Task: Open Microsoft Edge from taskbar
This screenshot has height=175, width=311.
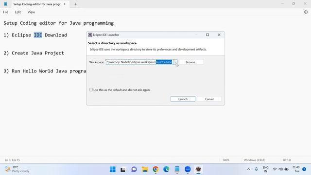Action: (x=166, y=169)
